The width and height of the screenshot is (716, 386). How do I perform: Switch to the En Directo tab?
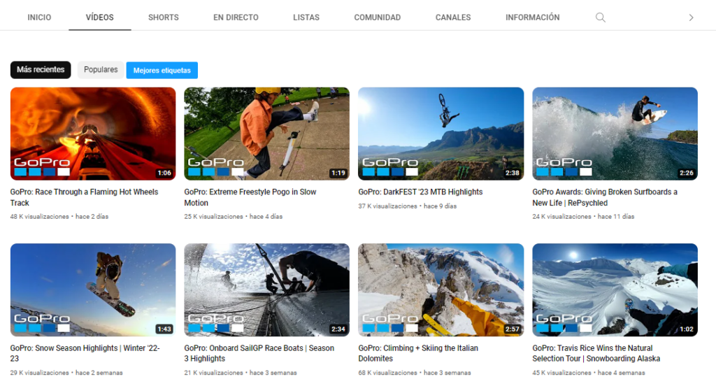(x=236, y=17)
